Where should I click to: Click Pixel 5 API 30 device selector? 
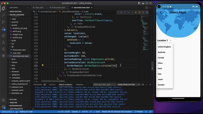point(117,112)
